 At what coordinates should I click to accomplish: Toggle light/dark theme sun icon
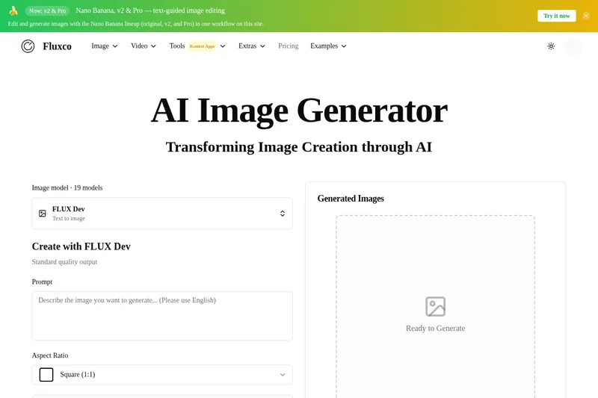click(551, 46)
